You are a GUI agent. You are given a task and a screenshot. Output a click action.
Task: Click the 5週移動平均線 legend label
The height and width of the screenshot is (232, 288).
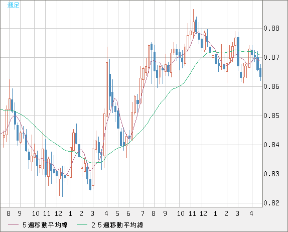coord(45,225)
